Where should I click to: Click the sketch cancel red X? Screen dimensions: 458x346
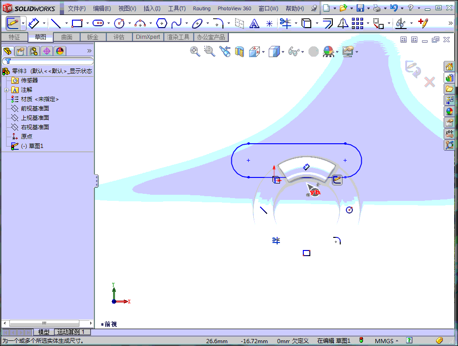tap(429, 82)
